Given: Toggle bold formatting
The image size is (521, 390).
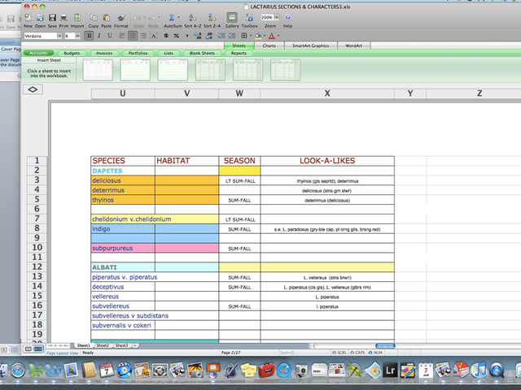Looking at the screenshot, I should (x=89, y=36).
